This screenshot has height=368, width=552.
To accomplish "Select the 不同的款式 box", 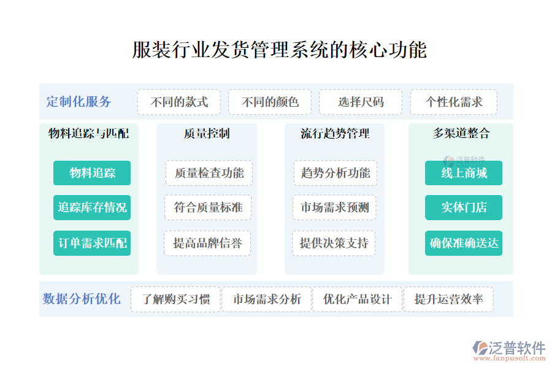I will (178, 102).
